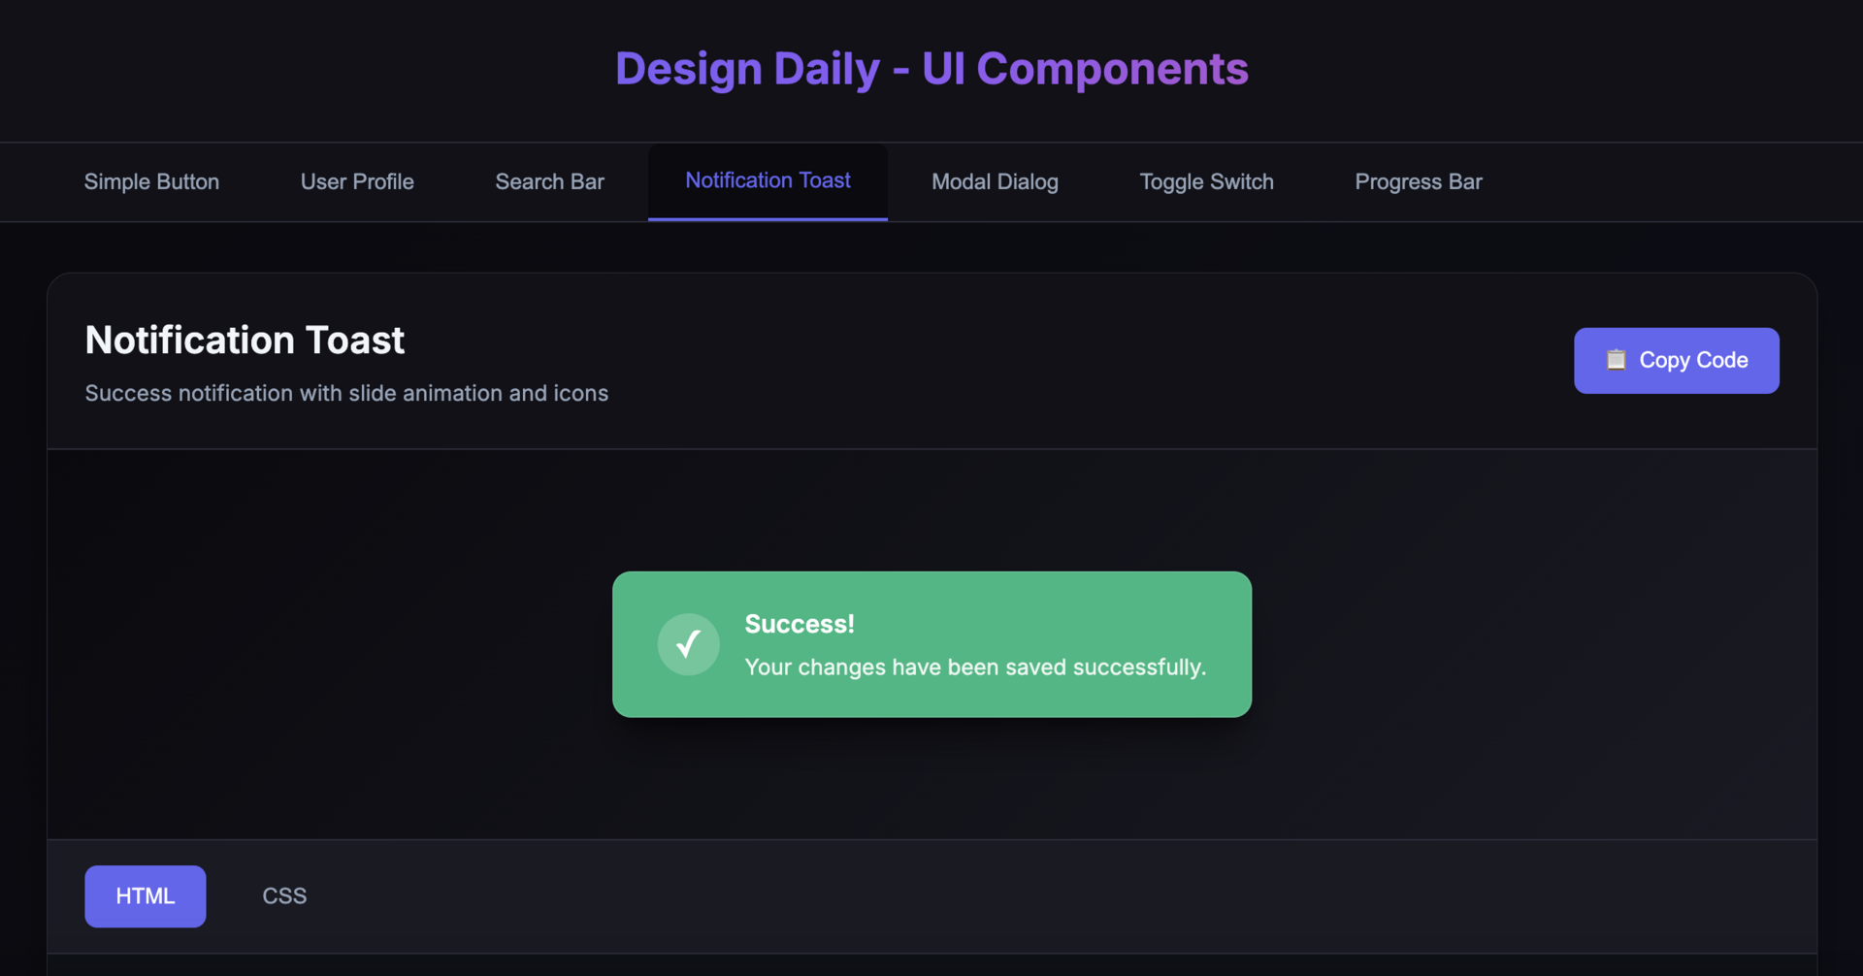Screen dimensions: 1863x976
Task: Click the Notification Toast heading
Action: [x=245, y=340]
